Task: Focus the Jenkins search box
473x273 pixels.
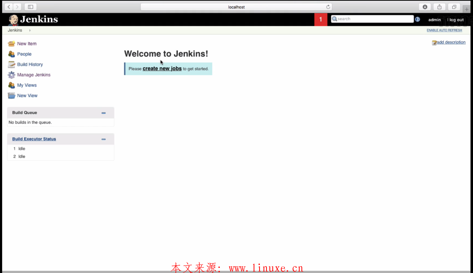Action: [x=372, y=19]
